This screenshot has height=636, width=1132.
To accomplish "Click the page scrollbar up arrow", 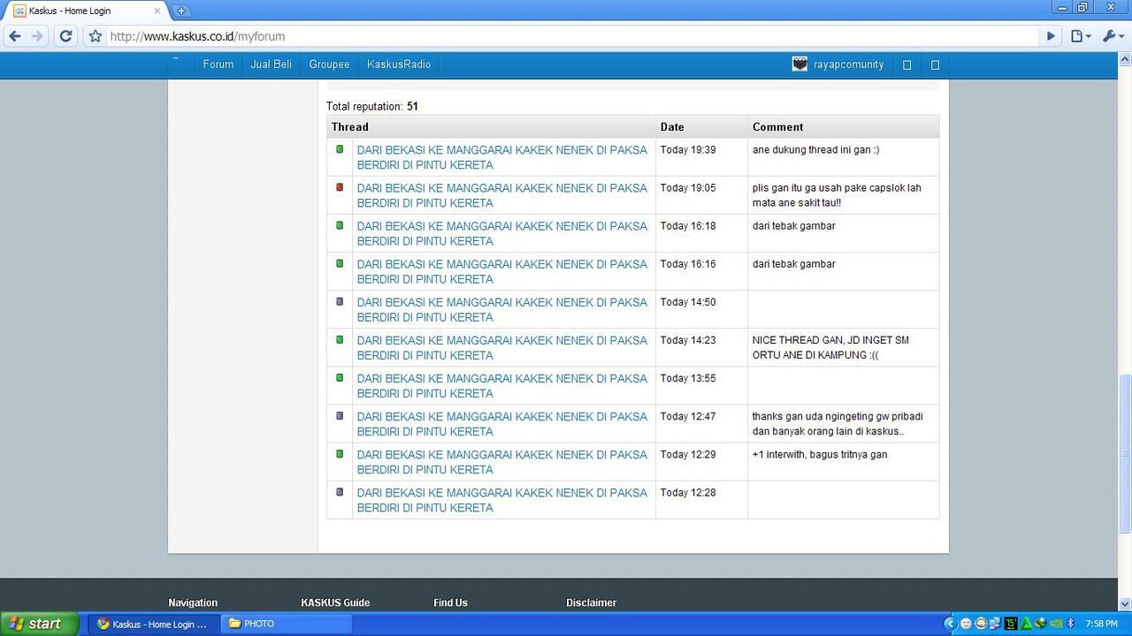I will point(1125,59).
